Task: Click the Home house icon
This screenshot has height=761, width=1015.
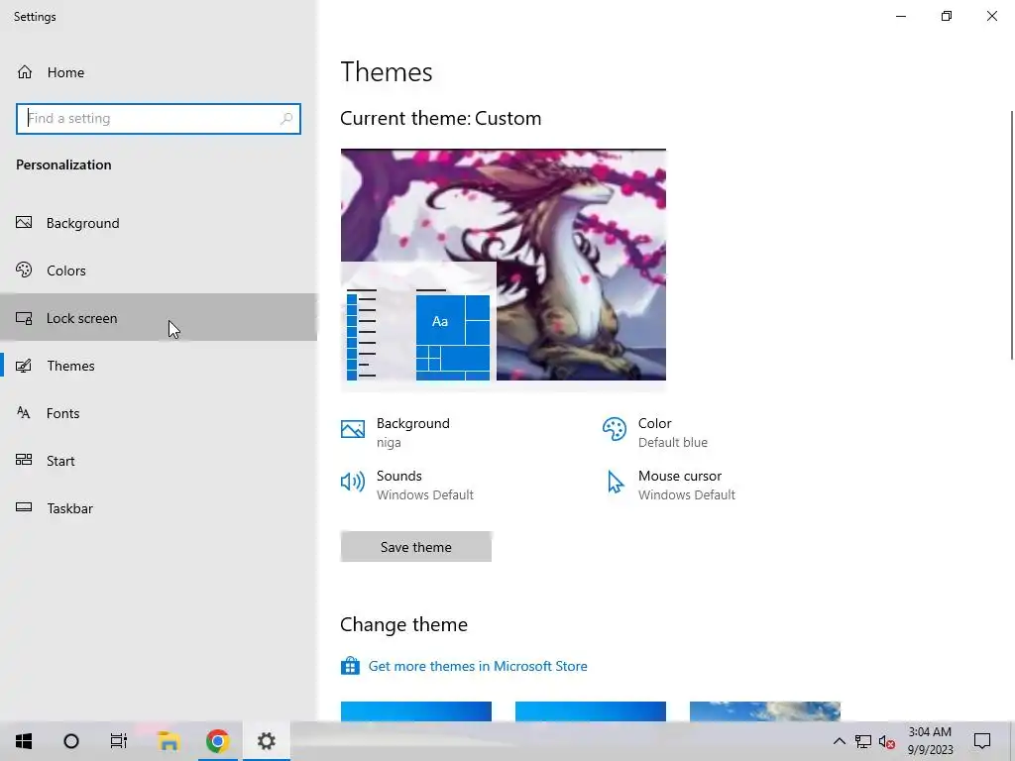Action: (x=25, y=71)
